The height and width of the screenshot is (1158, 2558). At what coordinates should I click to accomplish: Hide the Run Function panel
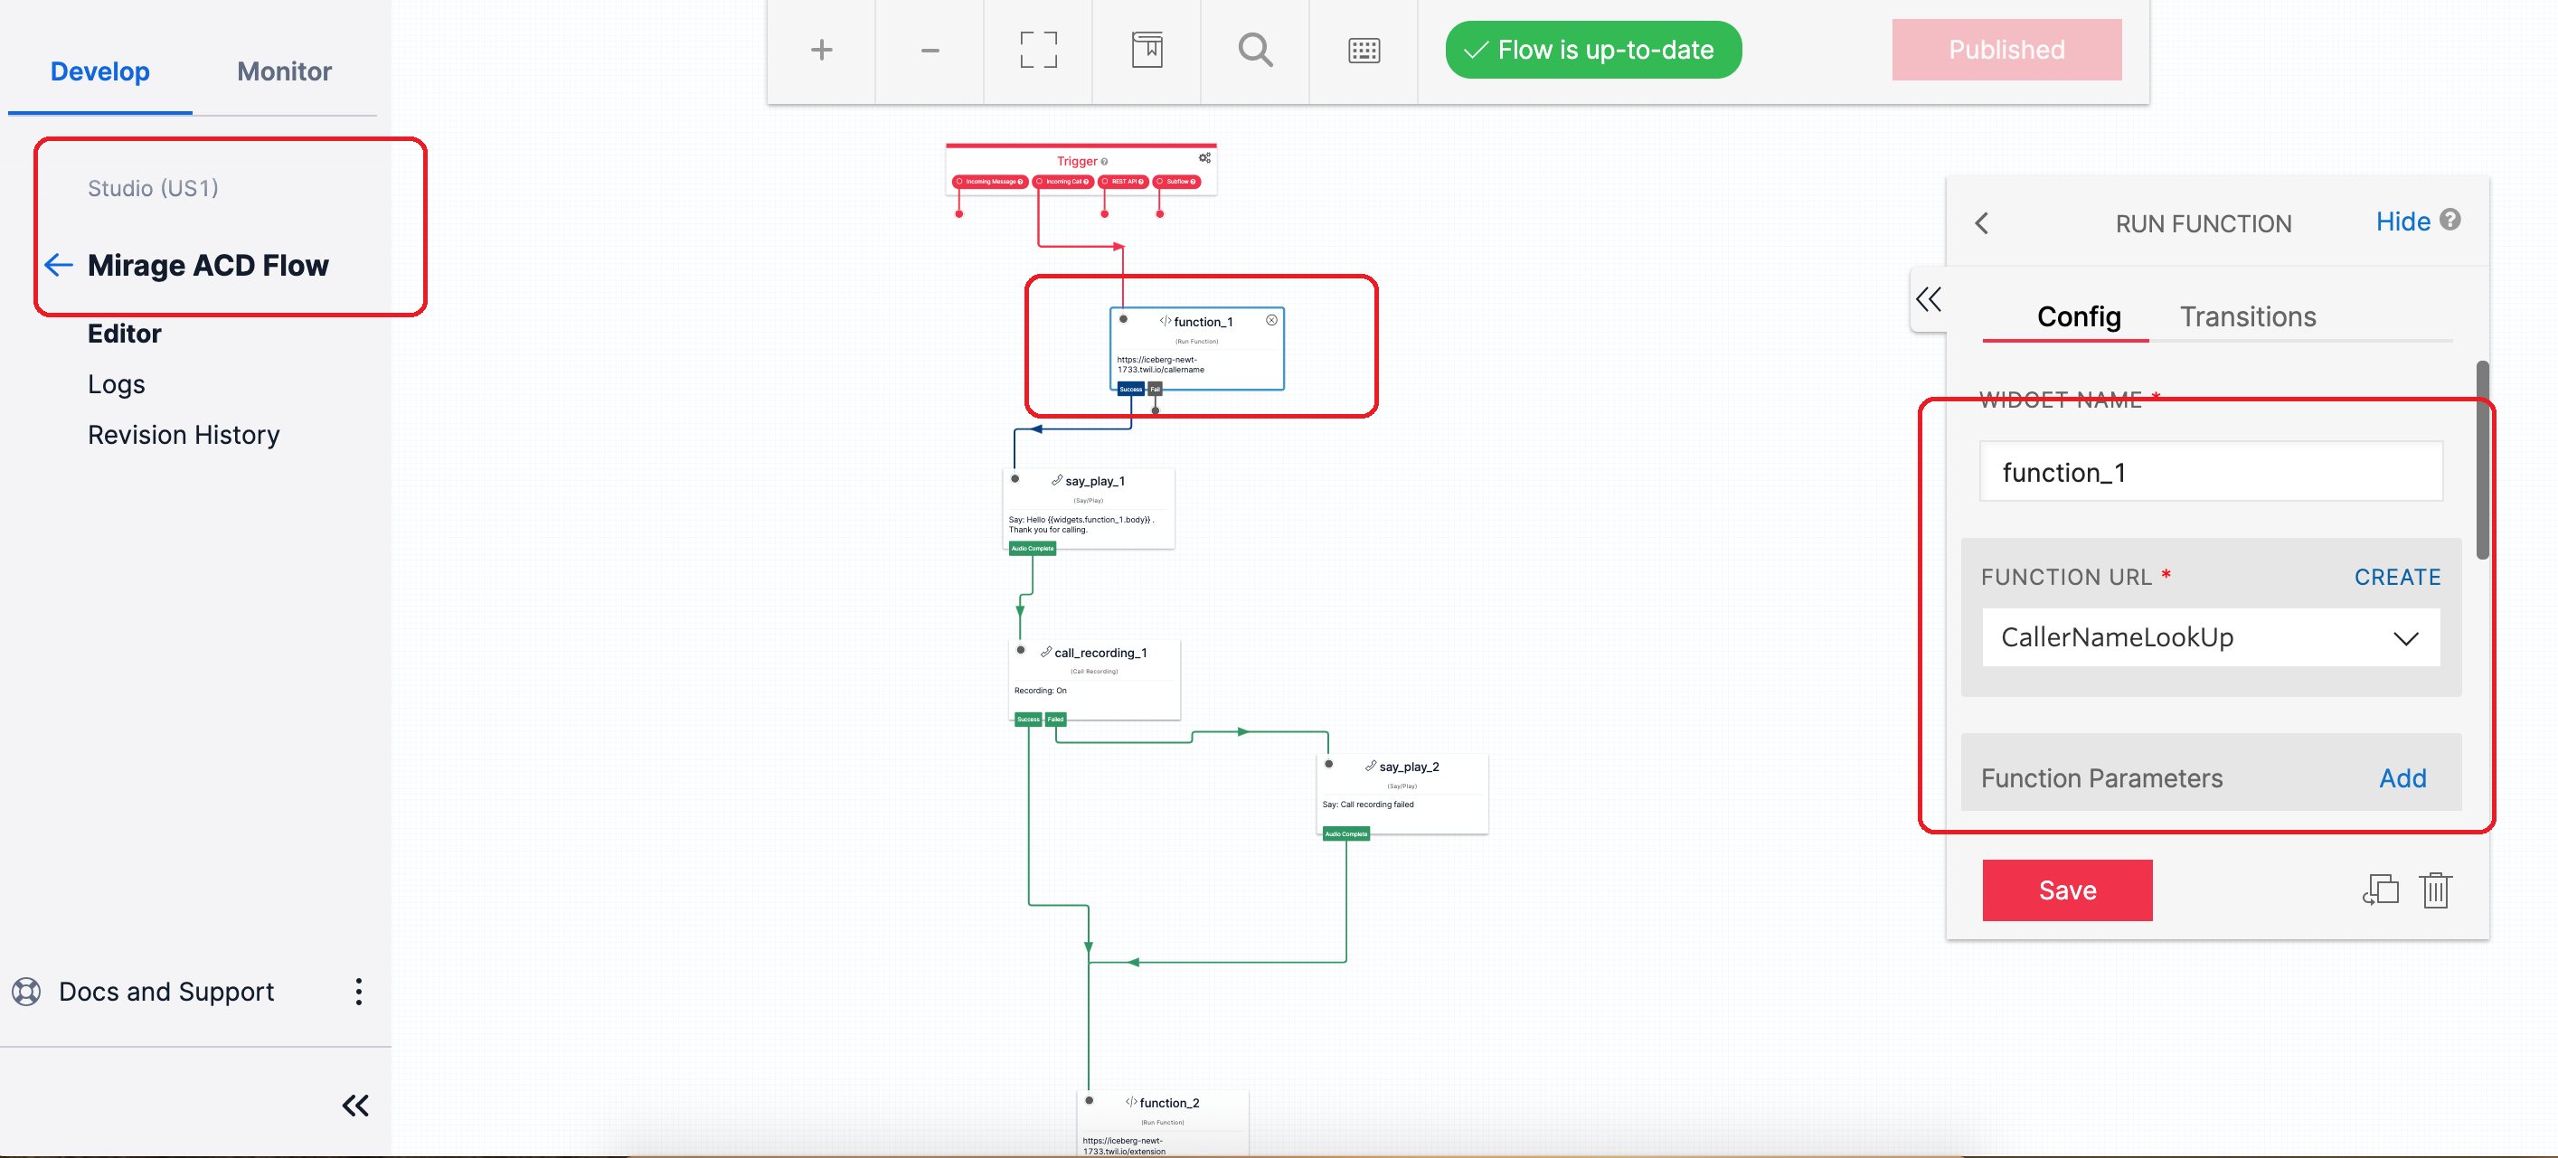click(2403, 221)
